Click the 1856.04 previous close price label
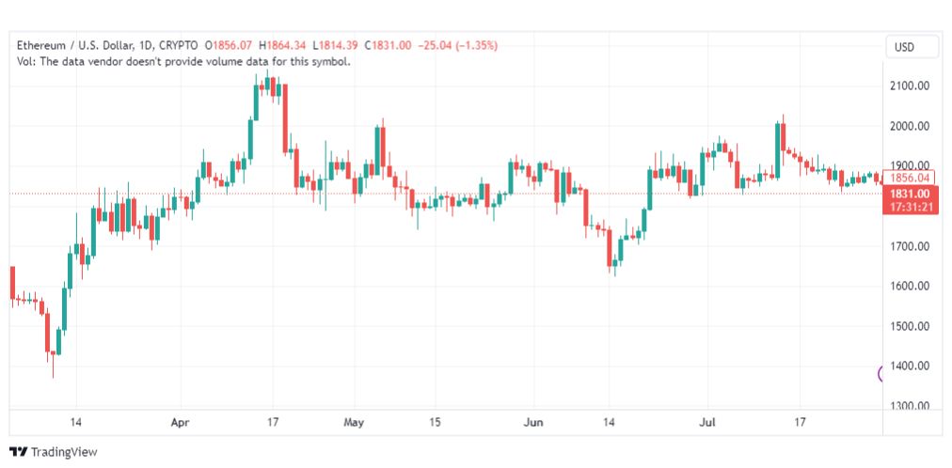The height and width of the screenshot is (468, 952). tap(909, 178)
